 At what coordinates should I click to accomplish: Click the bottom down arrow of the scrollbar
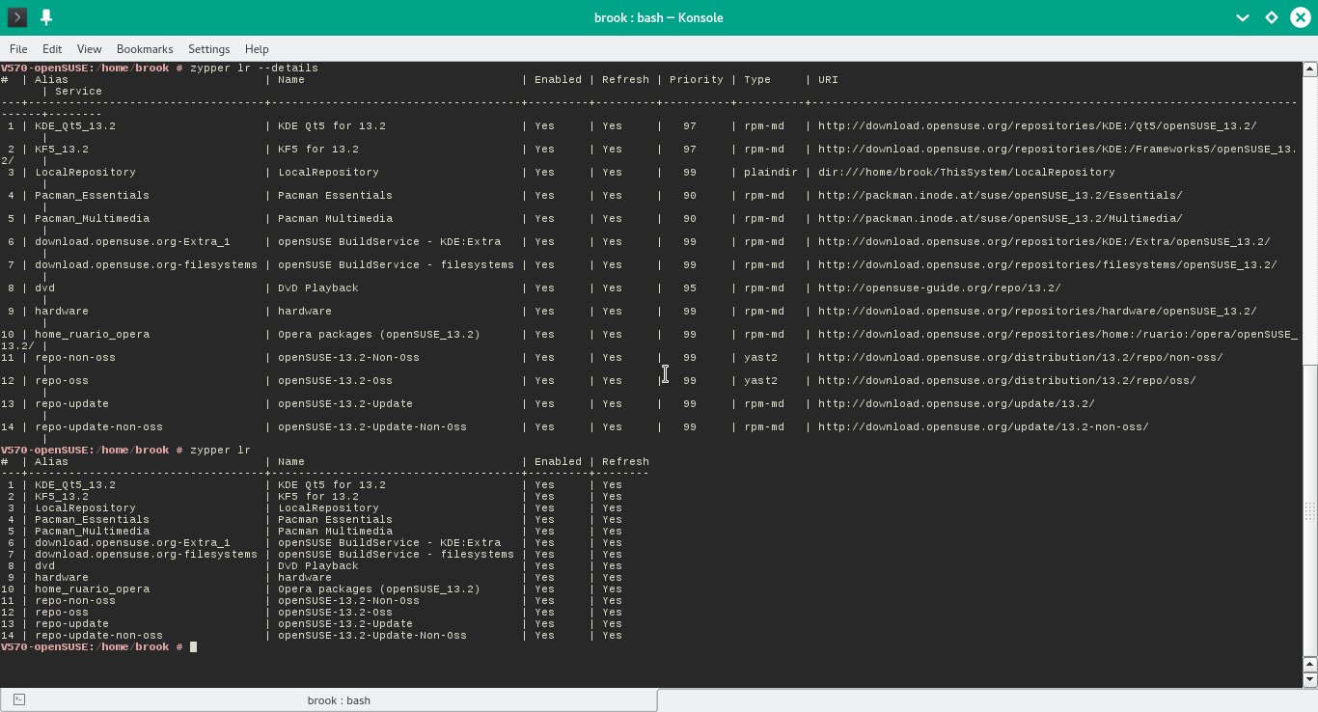1309,680
